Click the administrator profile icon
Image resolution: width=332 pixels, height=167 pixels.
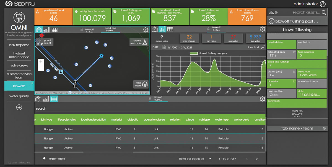pos(323,4)
